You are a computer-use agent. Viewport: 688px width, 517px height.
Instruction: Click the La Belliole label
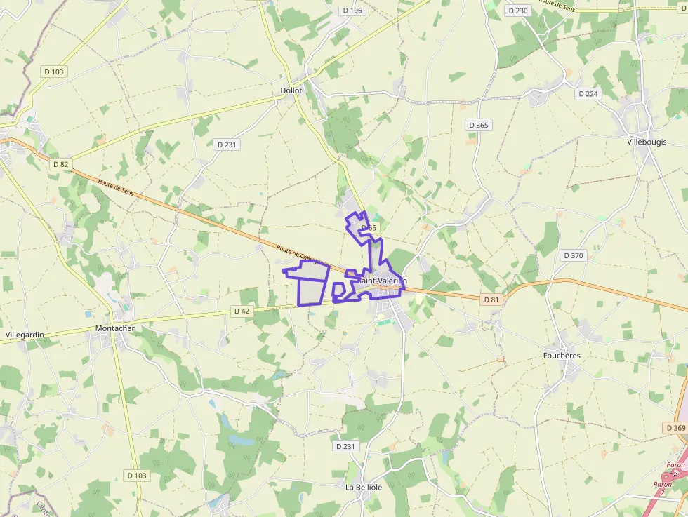click(x=364, y=487)
